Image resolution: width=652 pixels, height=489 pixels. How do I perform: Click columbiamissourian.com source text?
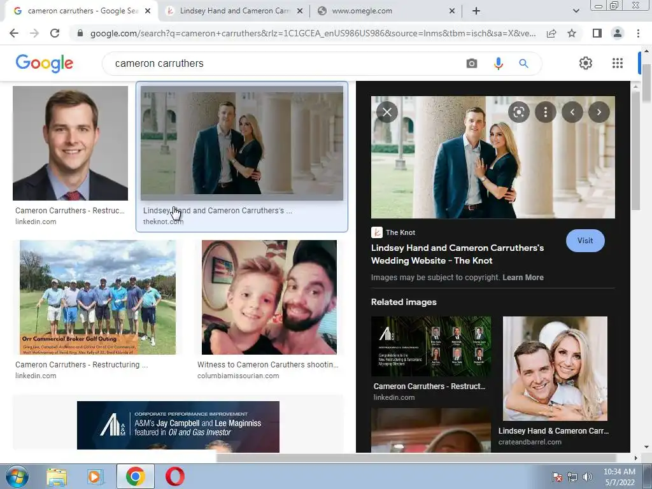pos(238,376)
